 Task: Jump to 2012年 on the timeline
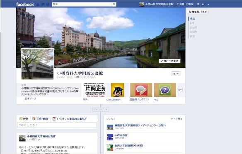click(193, 27)
